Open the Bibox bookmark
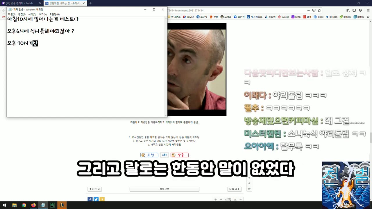Viewport: 372px width, 209px height. [x=319, y=17]
